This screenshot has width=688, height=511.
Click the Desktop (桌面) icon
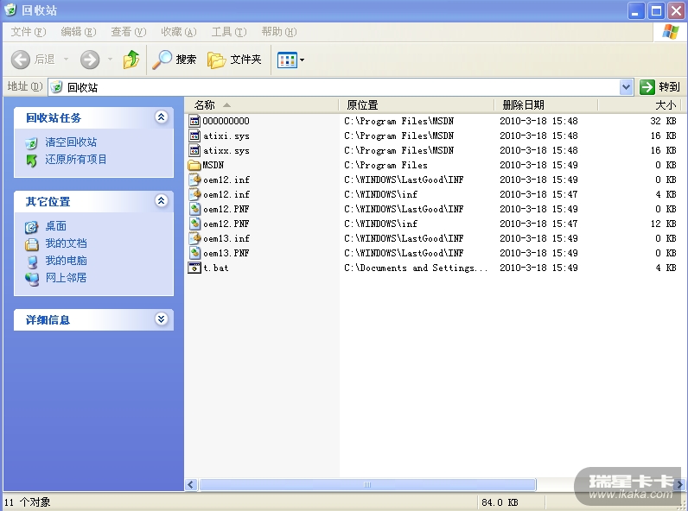pyautogui.click(x=31, y=226)
